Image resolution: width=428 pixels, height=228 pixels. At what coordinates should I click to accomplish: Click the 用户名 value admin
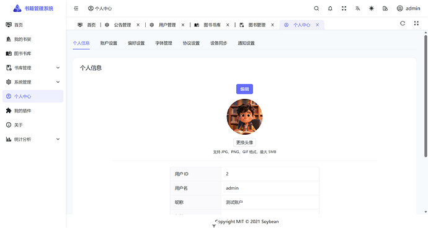232,188
